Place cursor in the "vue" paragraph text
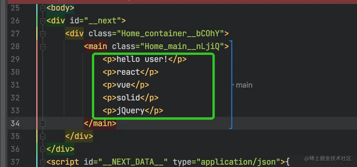357x167 pixels. tap(123, 85)
